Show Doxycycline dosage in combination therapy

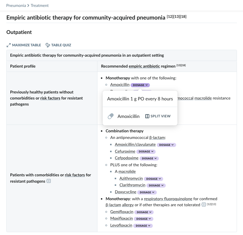coord(147,192)
